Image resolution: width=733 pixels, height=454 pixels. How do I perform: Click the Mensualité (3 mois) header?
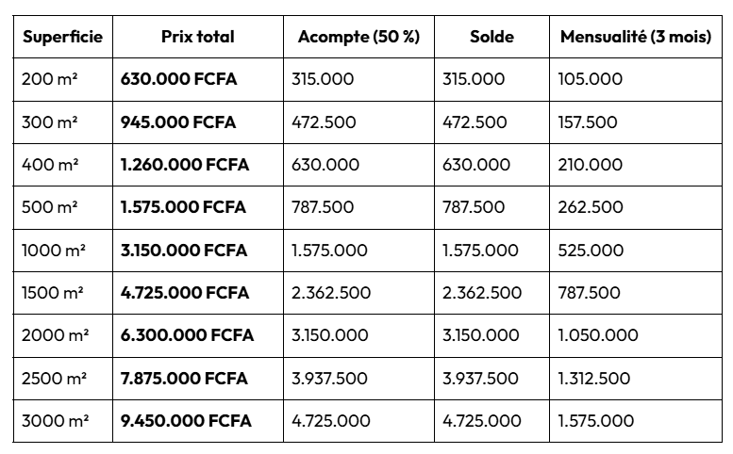point(636,37)
